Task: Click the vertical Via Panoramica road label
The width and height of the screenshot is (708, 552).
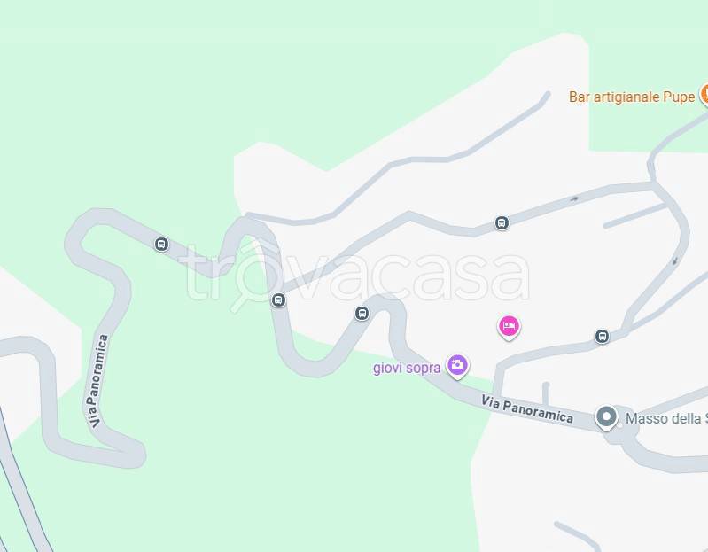Action: point(98,381)
